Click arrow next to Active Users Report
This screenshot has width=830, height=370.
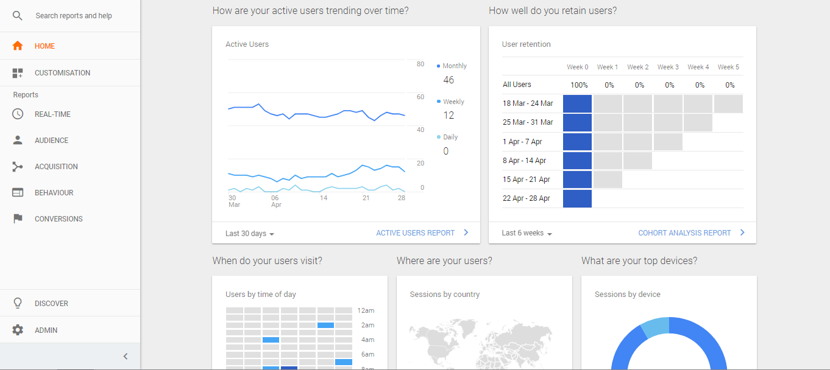click(x=466, y=232)
